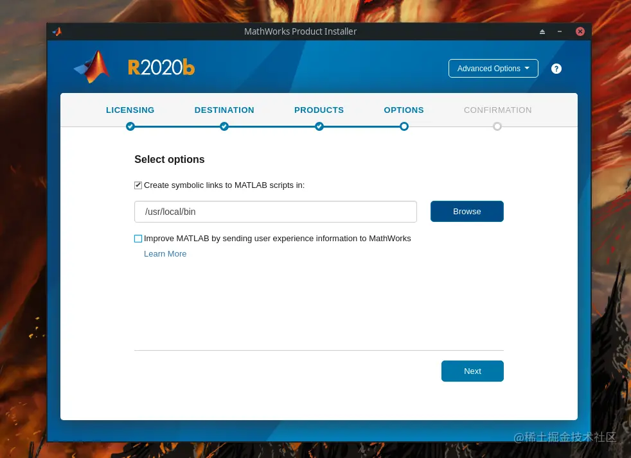This screenshot has height=458, width=631.
Task: Click the keep-above arrow in the title bar
Action: (542, 31)
